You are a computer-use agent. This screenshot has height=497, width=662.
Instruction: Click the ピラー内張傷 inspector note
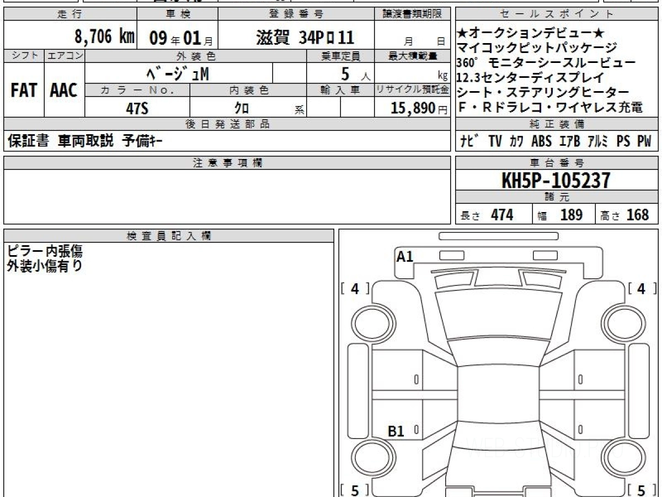click(45, 251)
